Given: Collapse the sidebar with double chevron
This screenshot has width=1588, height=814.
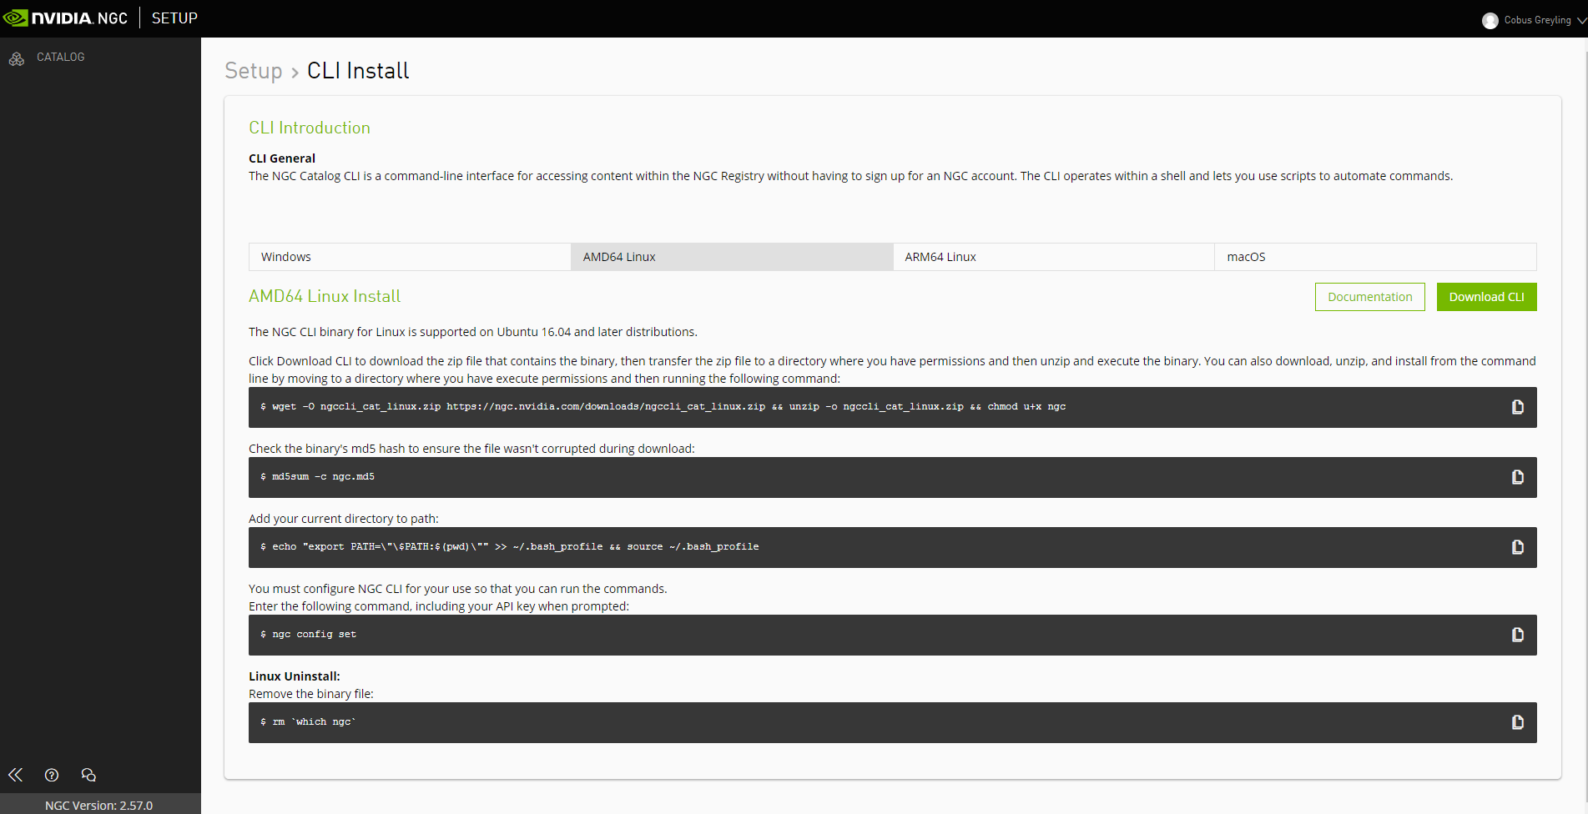Looking at the screenshot, I should click(x=16, y=775).
